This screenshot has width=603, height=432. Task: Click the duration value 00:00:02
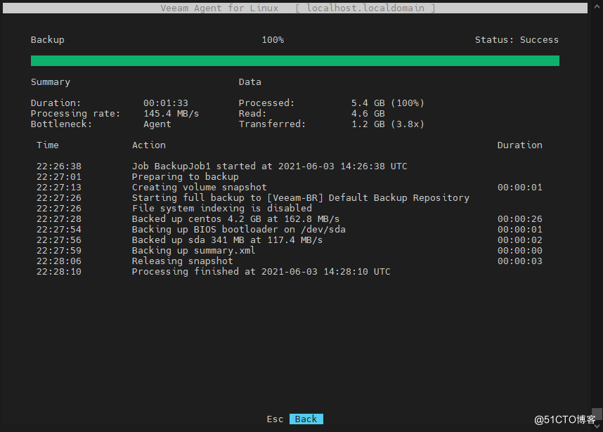[520, 240]
